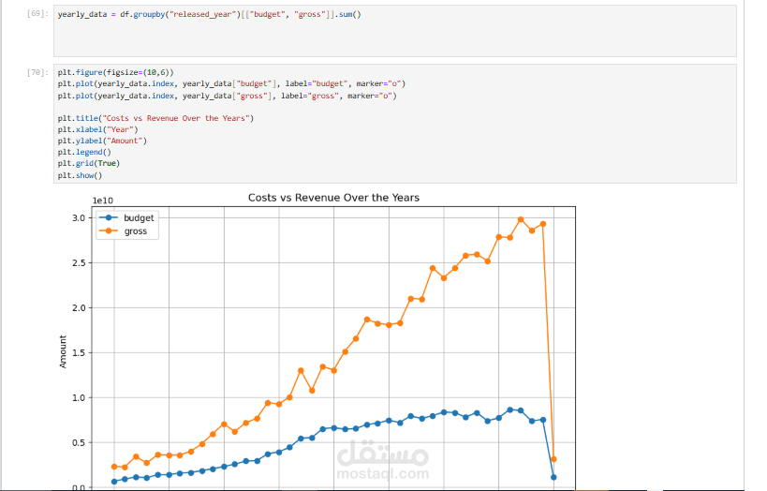Screen dimensions: 767x491
Task: Place cursor on the plt.show() line
Action: coord(80,175)
